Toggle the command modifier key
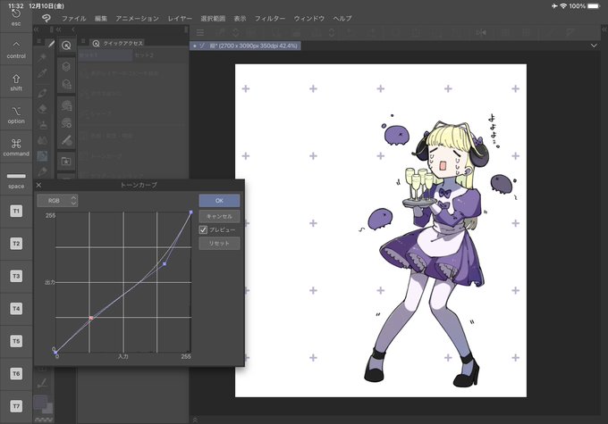Image resolution: width=608 pixels, height=424 pixels. point(16,147)
